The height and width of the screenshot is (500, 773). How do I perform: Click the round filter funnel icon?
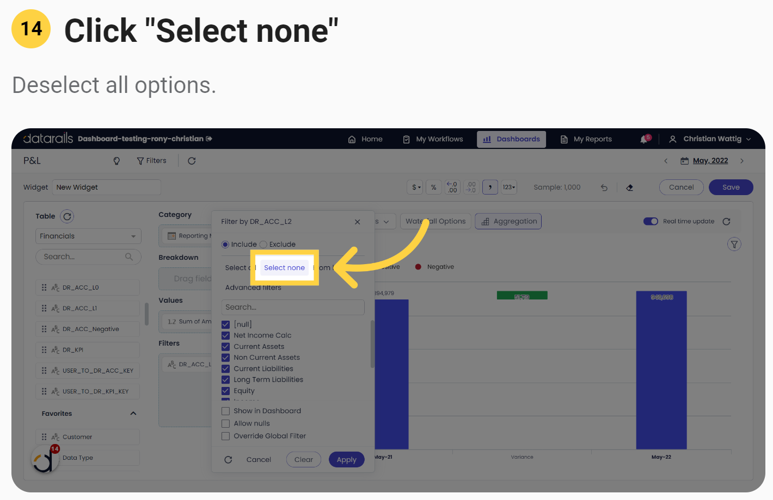pos(734,245)
